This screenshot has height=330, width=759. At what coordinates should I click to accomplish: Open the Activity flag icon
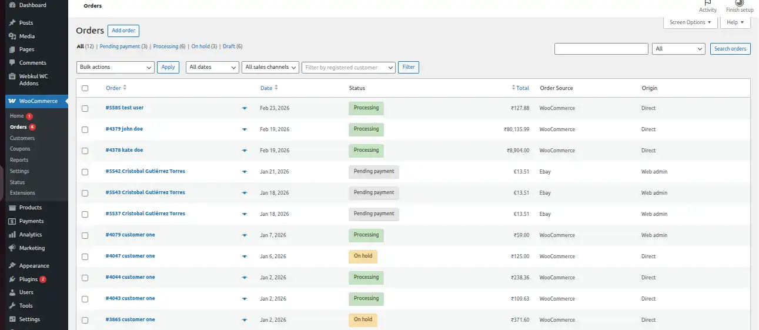708,3
